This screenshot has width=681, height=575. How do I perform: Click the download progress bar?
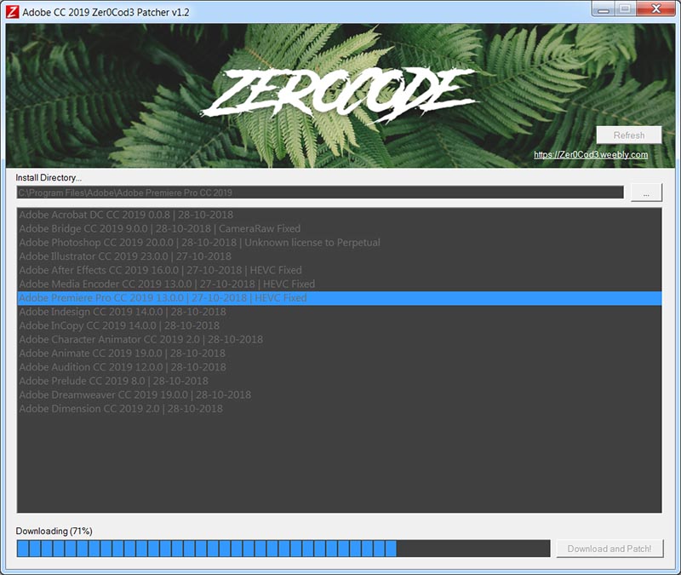click(x=283, y=549)
